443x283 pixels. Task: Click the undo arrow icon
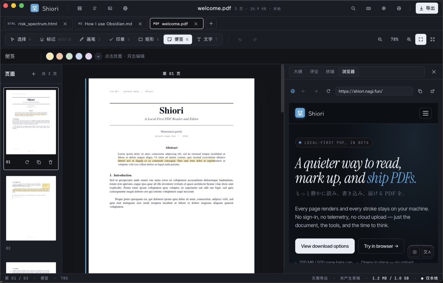coord(240,40)
